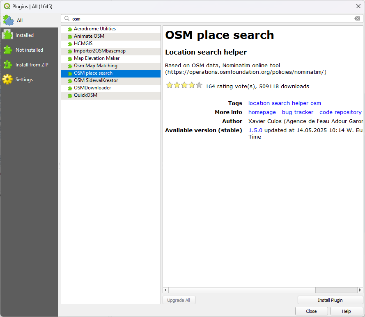Click the HCMGIS plugin puzzle icon
The image size is (365, 317).
[x=70, y=44]
